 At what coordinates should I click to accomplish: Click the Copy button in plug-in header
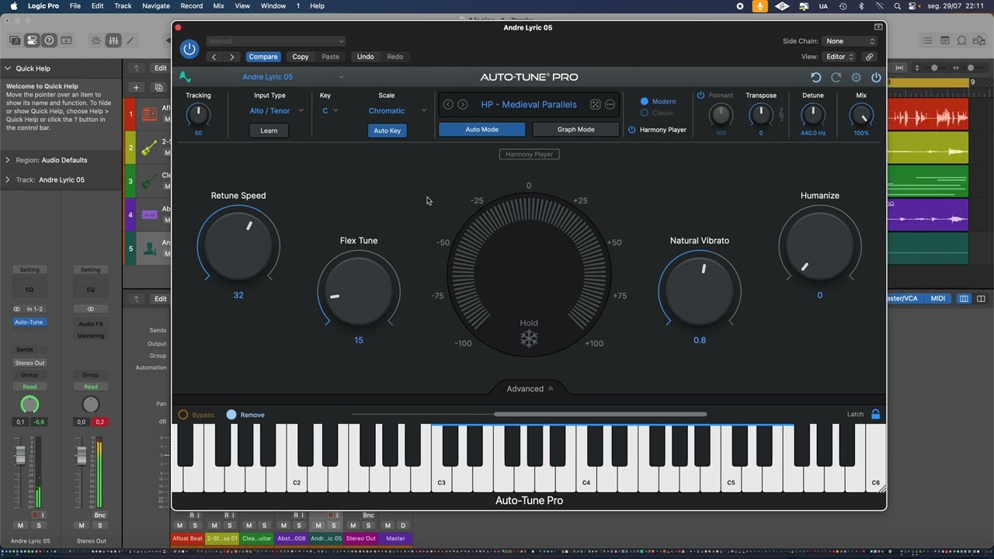[301, 57]
